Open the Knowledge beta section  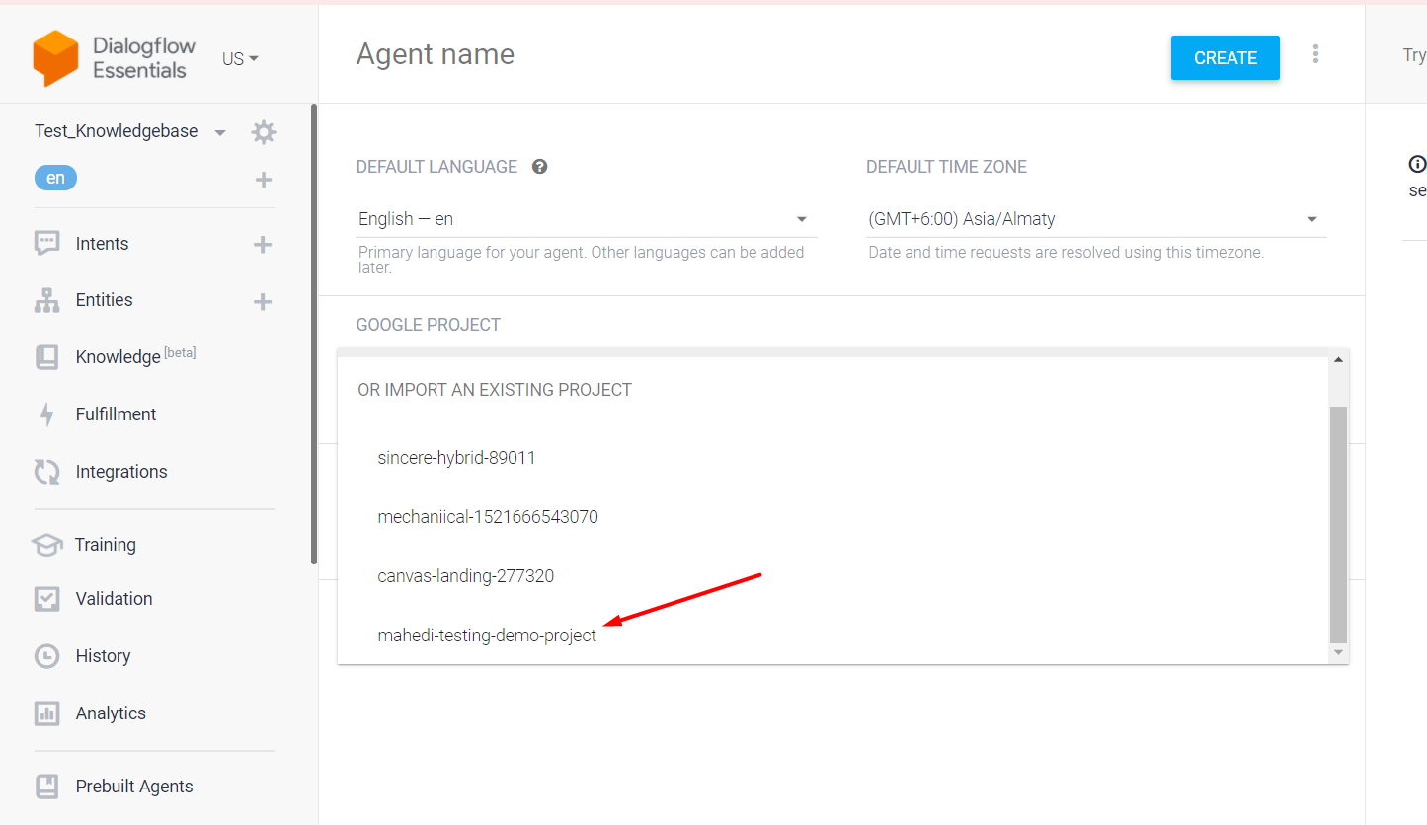[x=118, y=356]
